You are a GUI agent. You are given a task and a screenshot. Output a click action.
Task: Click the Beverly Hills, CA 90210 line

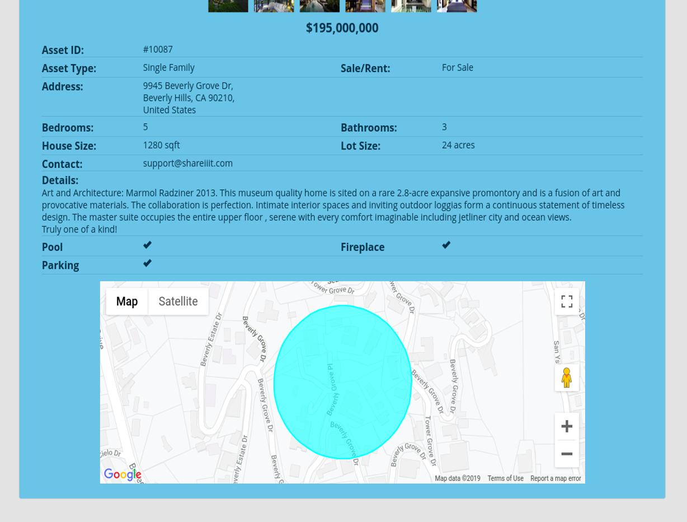click(x=189, y=98)
